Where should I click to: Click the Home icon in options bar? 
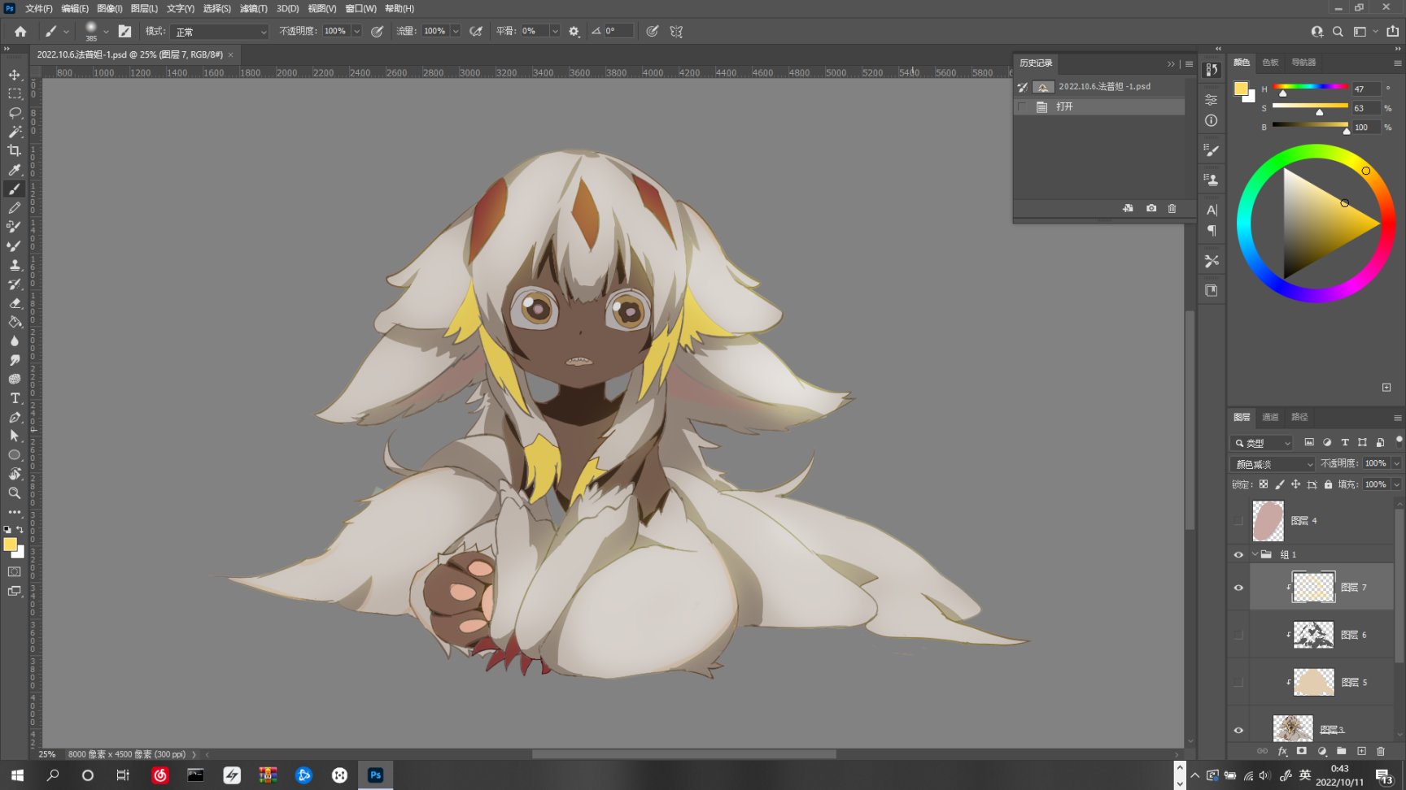pyautogui.click(x=20, y=31)
